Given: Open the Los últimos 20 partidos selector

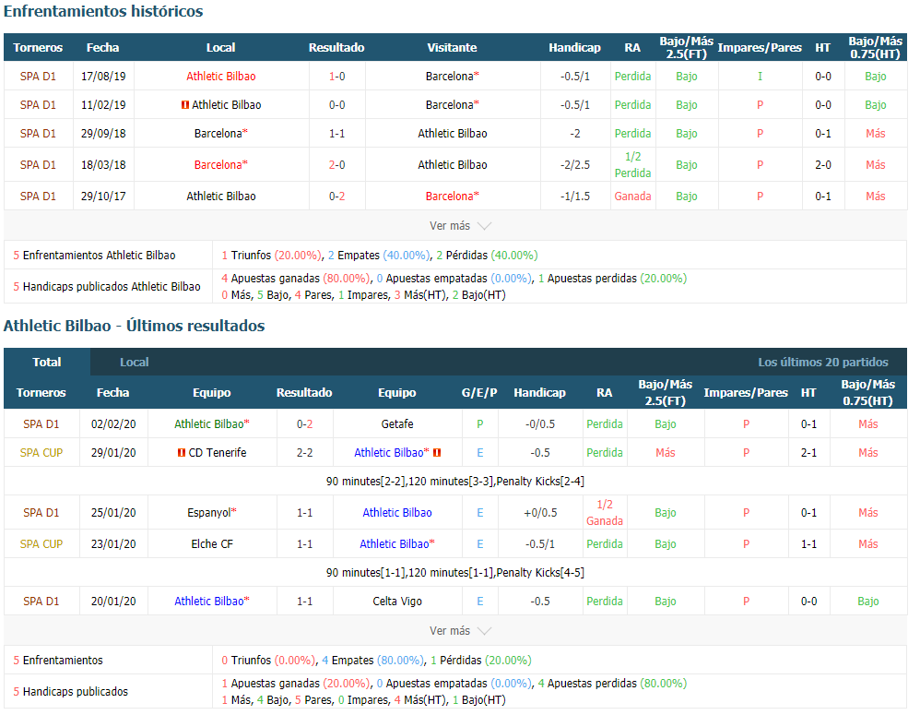Looking at the screenshot, I should 822,363.
